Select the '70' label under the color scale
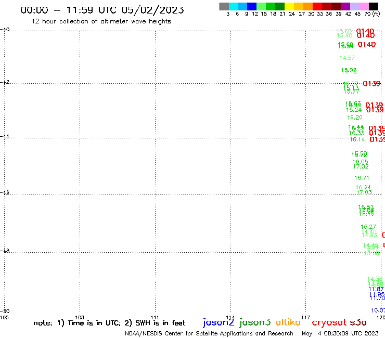The width and height of the screenshot is (385, 338). click(x=367, y=14)
